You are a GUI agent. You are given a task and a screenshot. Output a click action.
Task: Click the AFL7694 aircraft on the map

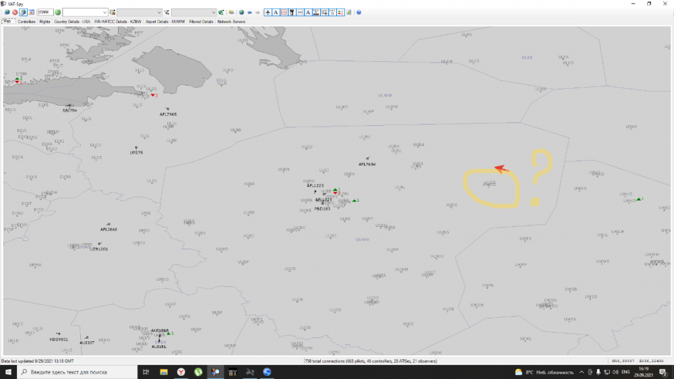(367, 159)
